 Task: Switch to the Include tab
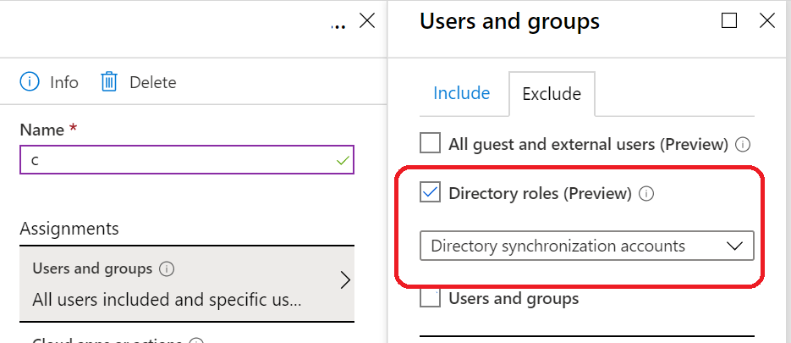point(461,93)
